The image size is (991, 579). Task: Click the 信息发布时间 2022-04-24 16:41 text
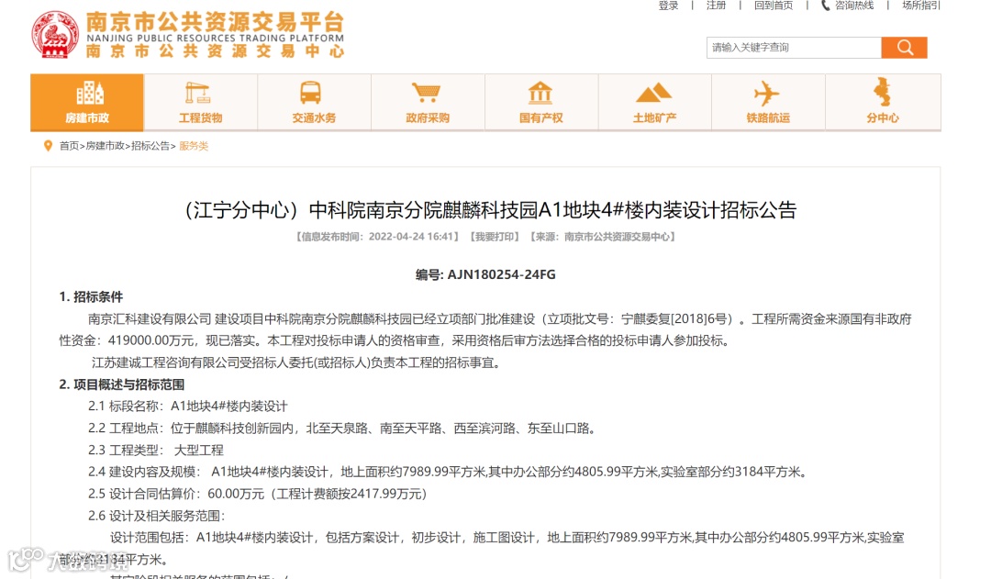(x=377, y=237)
